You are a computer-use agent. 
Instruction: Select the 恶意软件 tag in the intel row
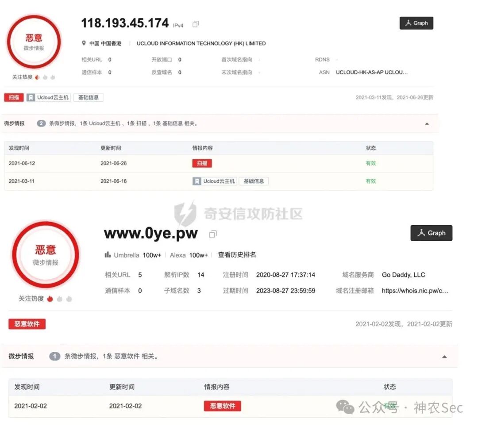click(222, 406)
